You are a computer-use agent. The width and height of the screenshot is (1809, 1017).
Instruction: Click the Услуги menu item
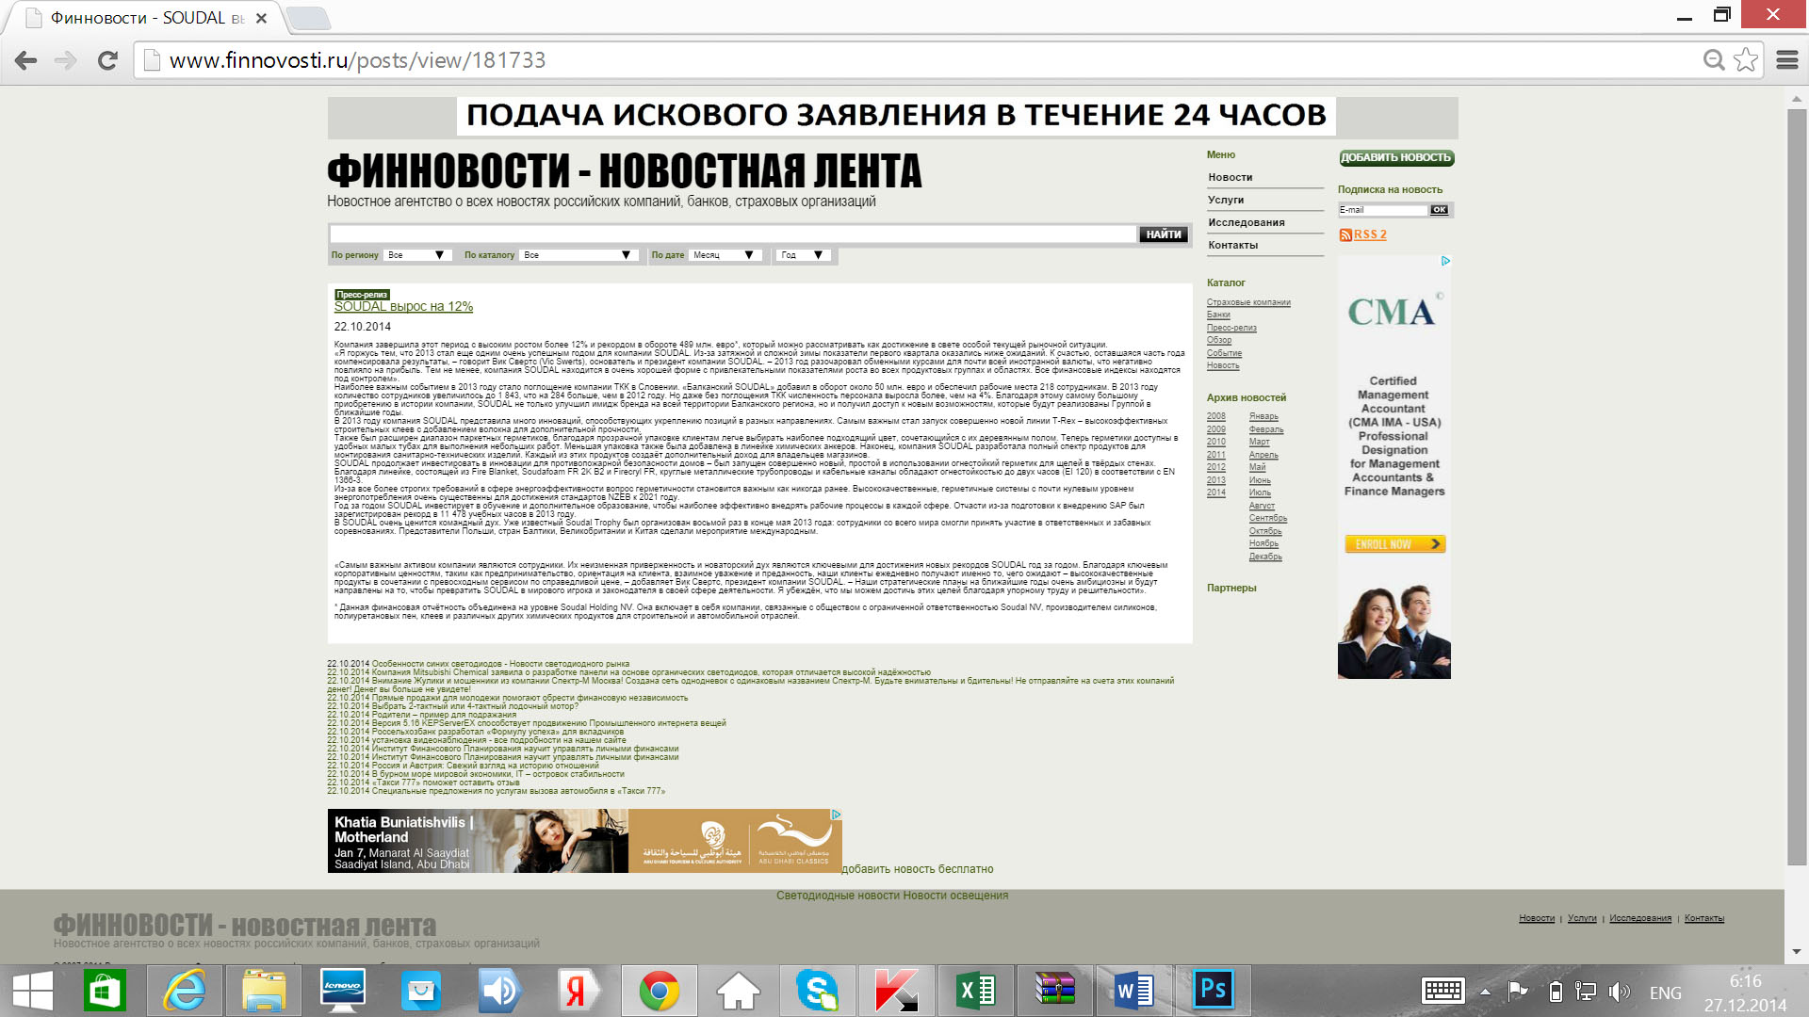[x=1226, y=200]
